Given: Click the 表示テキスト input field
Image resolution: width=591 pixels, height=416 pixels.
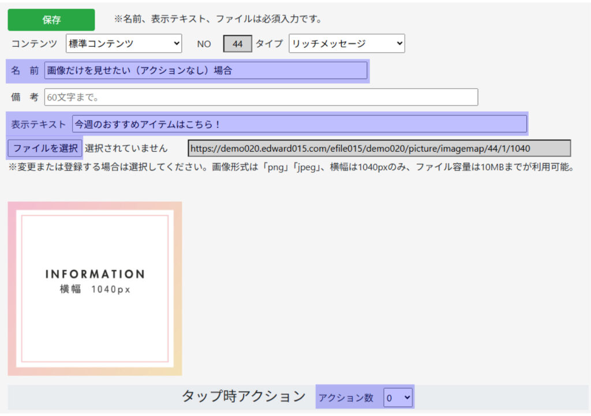Looking at the screenshot, I should pyautogui.click(x=300, y=124).
